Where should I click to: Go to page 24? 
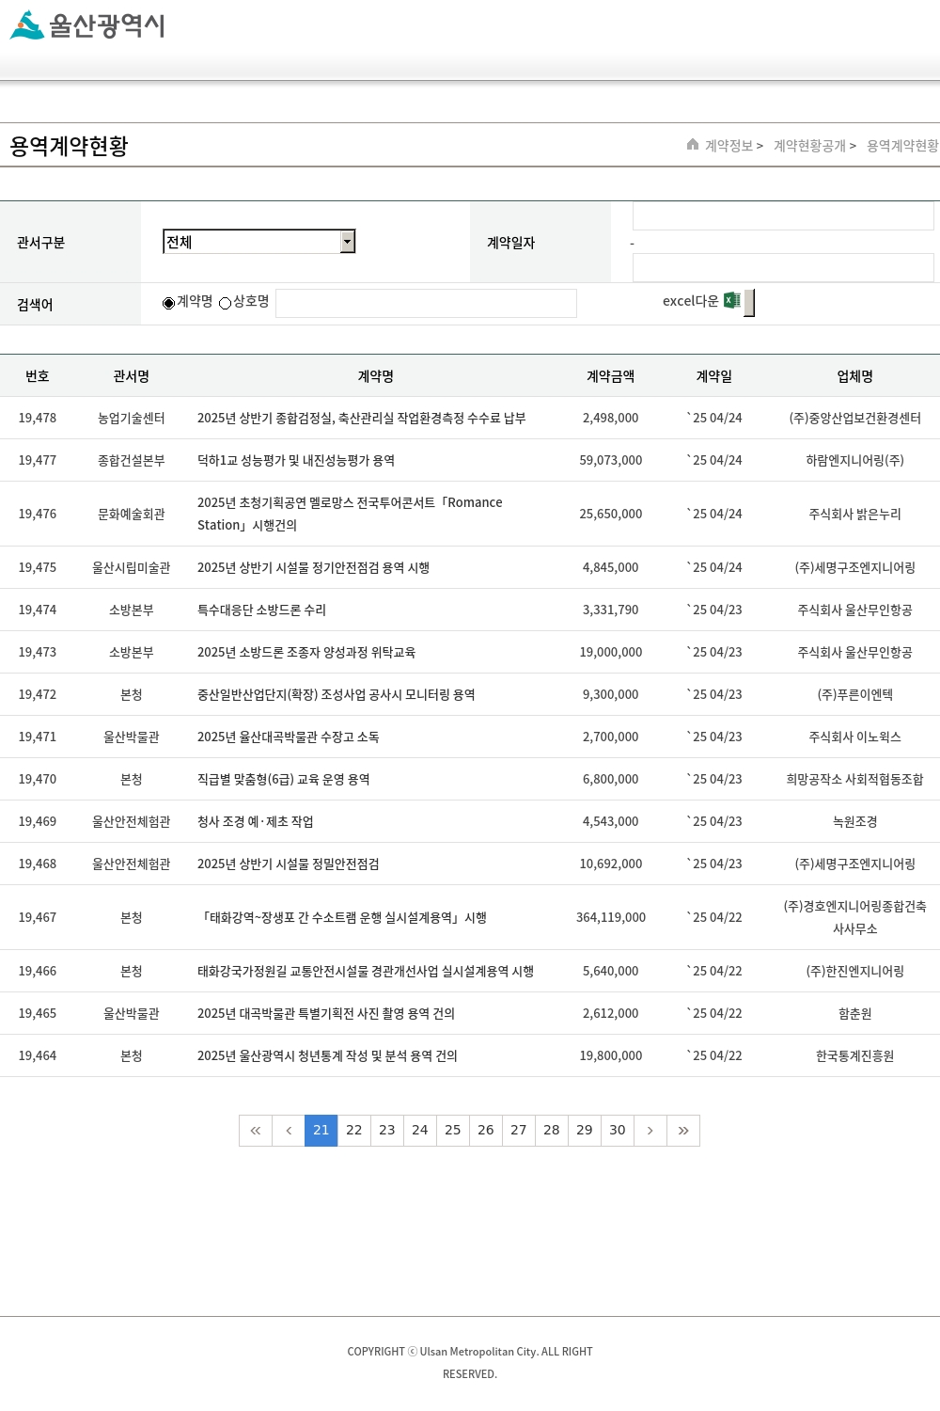click(x=420, y=1131)
